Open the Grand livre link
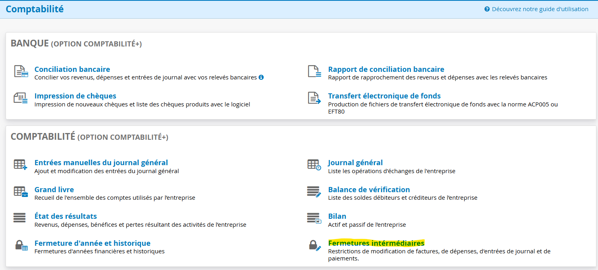This screenshot has width=598, height=270. [54, 189]
